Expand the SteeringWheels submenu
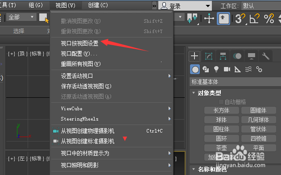This screenshot has height=175, width=281. [112, 119]
